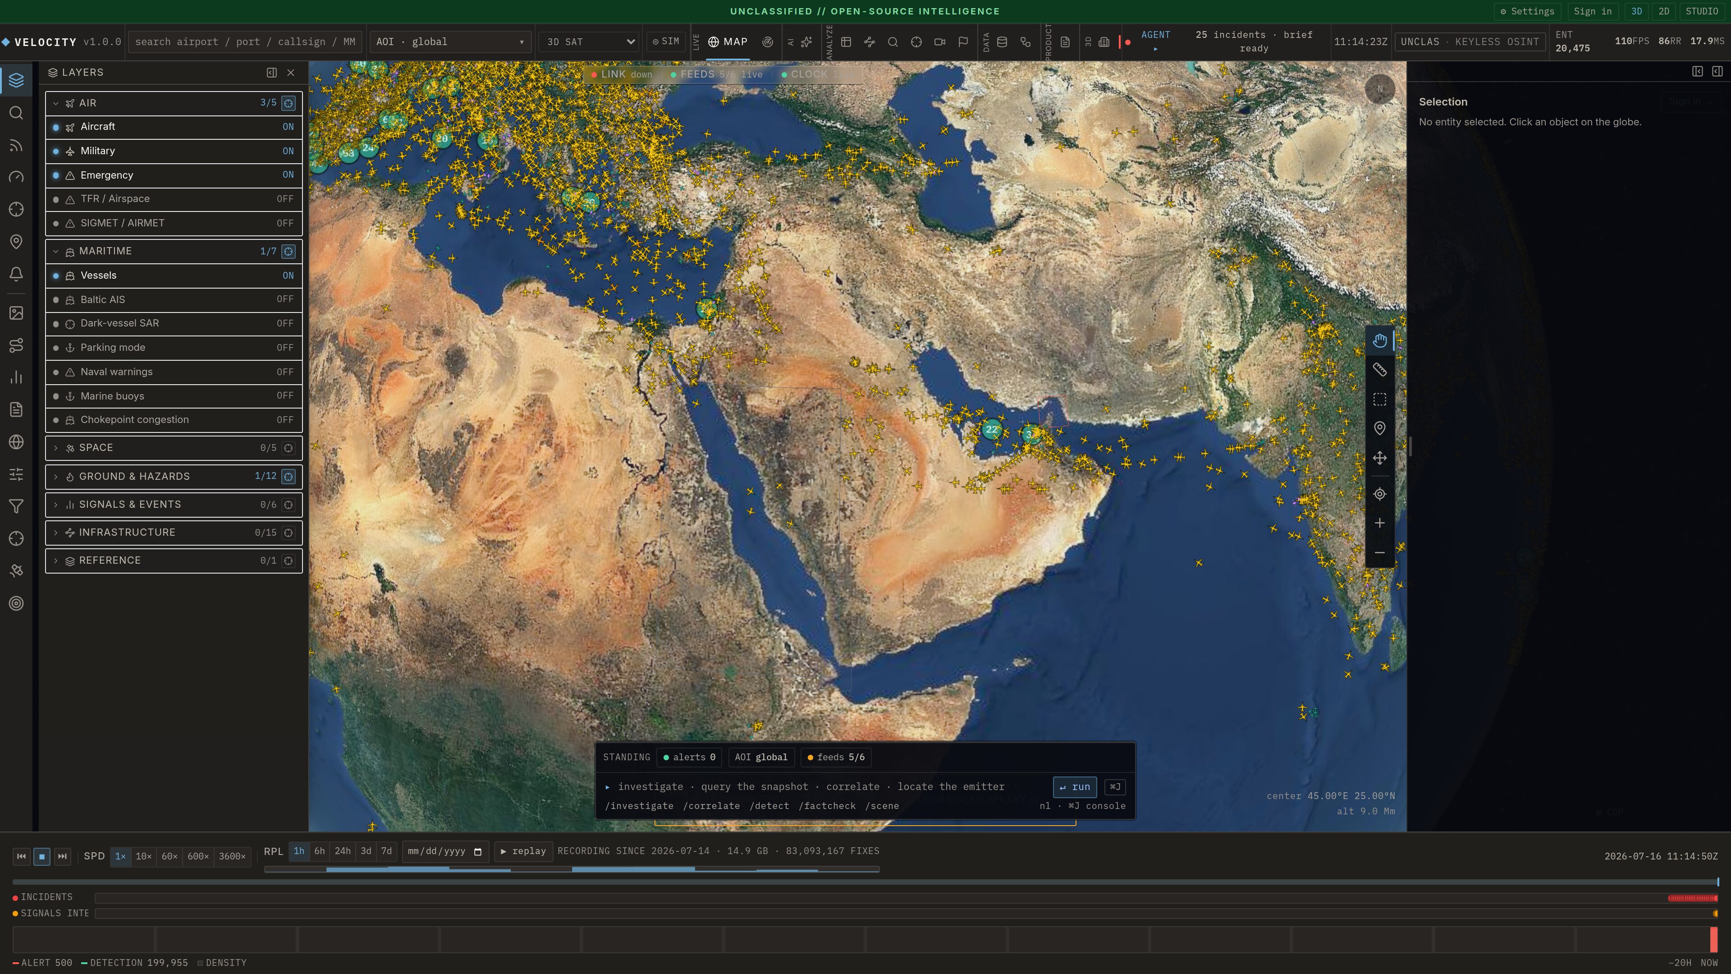Switch view to 2D mode

1664,11
